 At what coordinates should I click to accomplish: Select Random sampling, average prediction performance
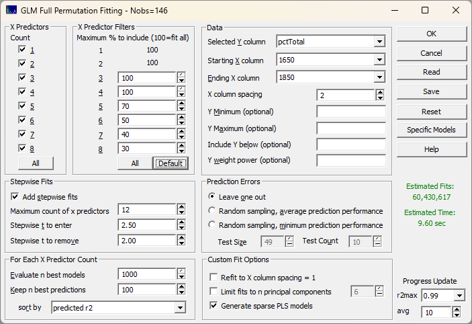(214, 211)
